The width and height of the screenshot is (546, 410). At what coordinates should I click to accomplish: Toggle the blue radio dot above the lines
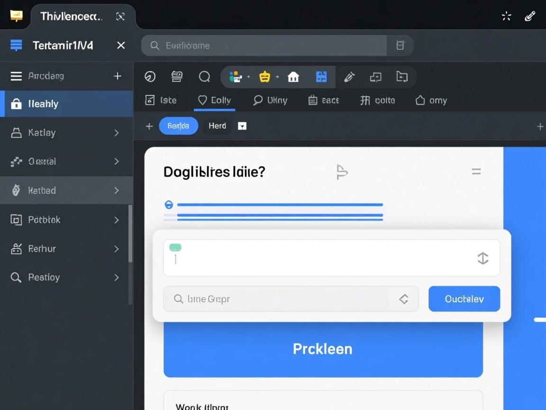point(169,205)
